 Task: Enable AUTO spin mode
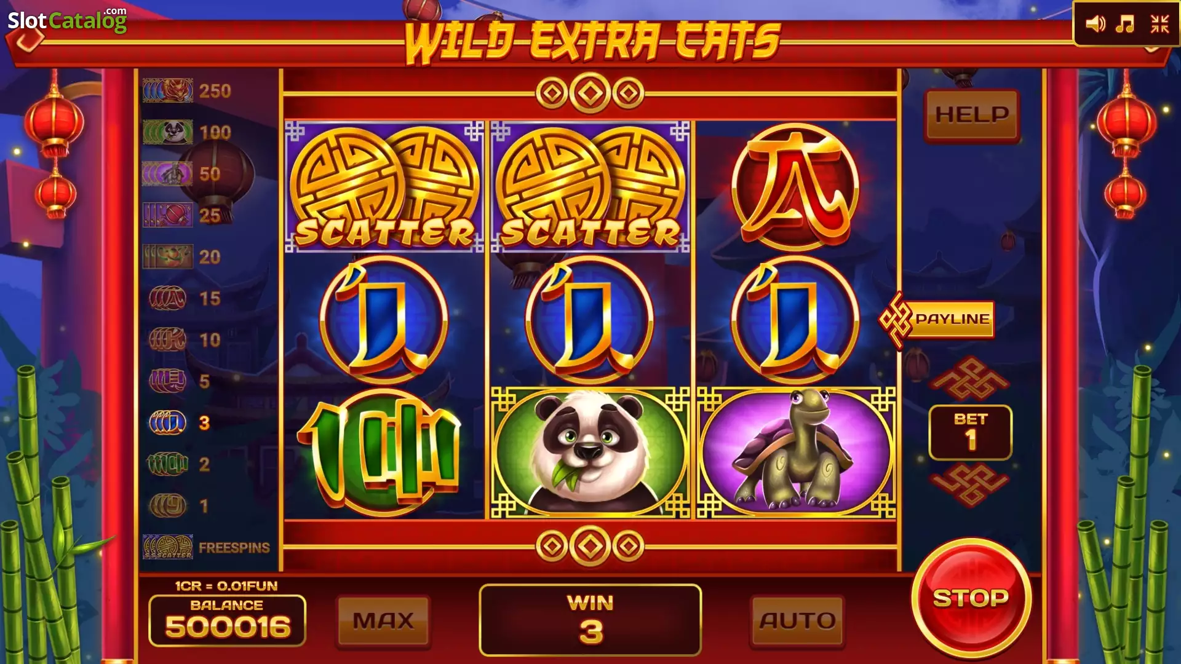[797, 620]
